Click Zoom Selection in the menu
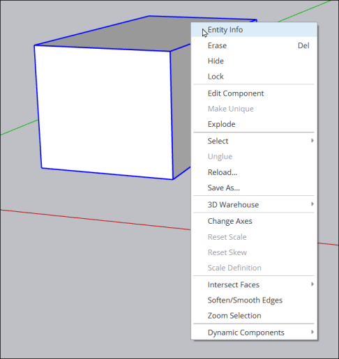Screen dimensions: 339x359 click(254, 316)
